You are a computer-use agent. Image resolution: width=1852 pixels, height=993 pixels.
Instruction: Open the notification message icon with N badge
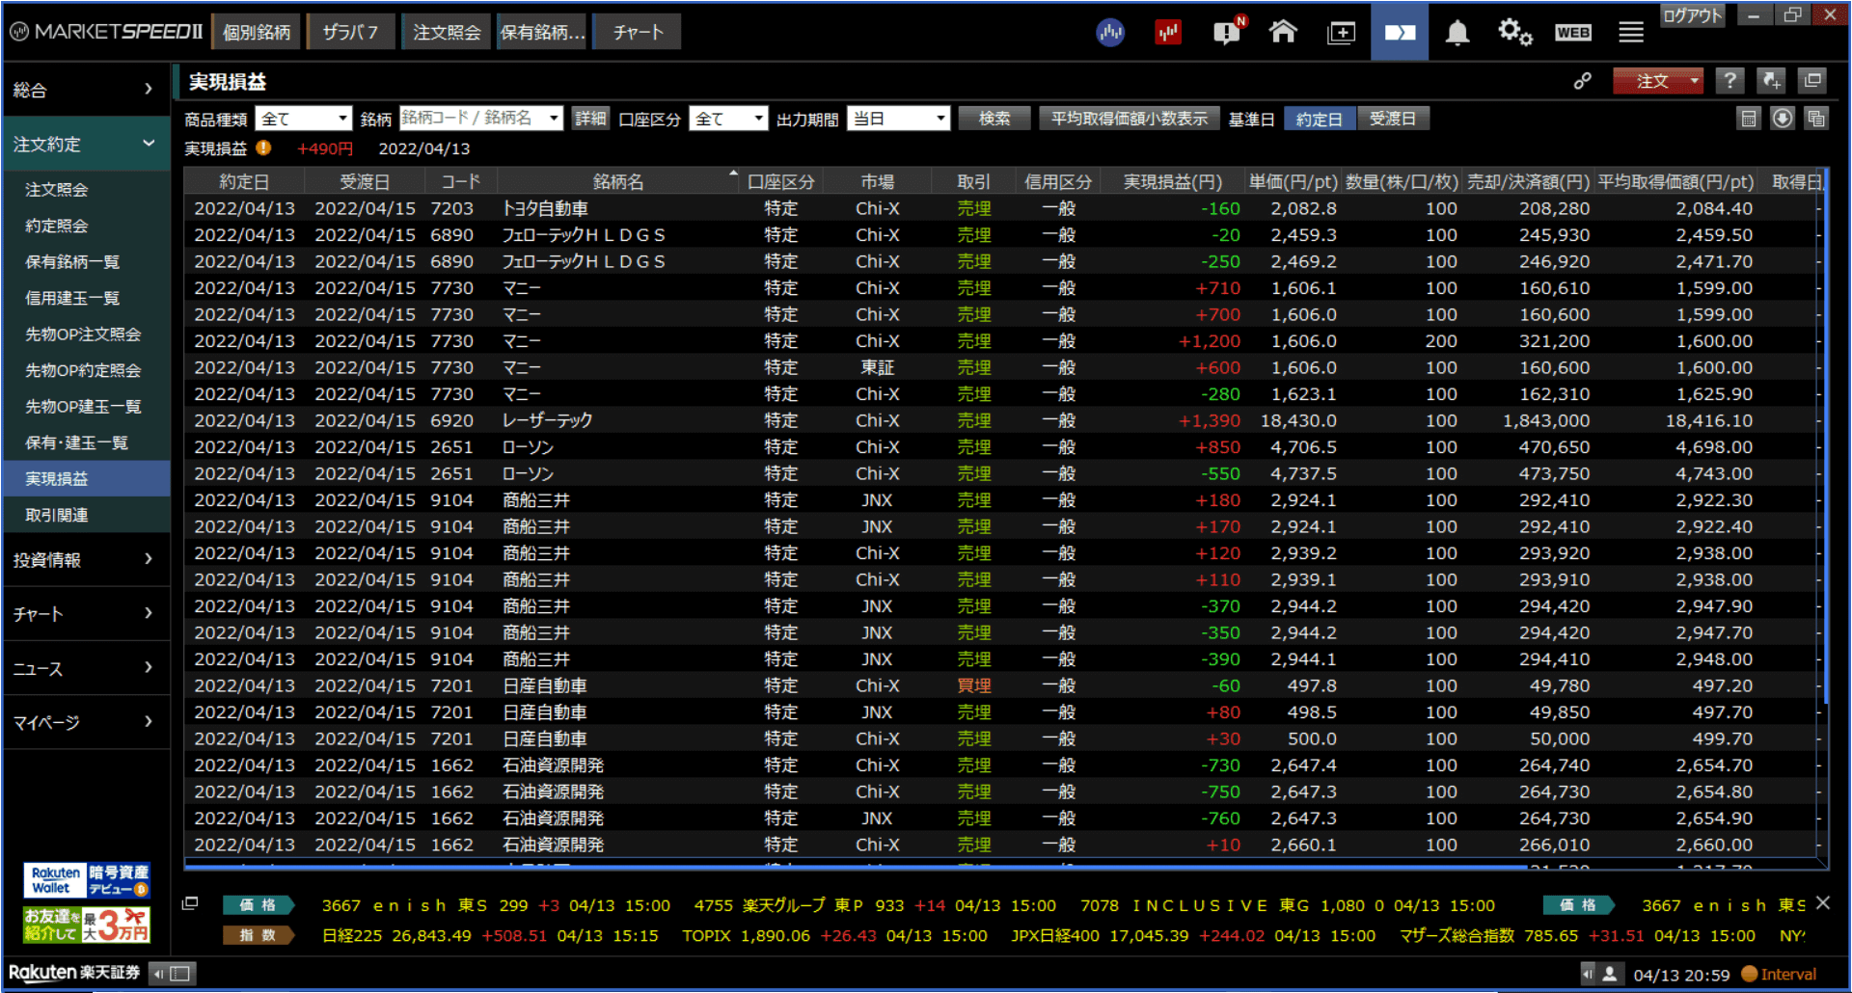tap(1228, 32)
